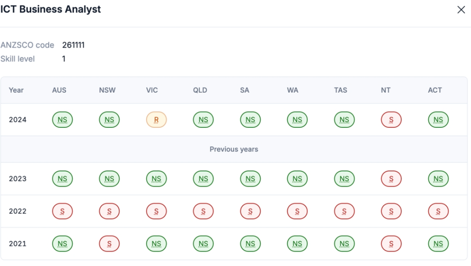Image resolution: width=471 pixels, height=266 pixels.
Task: Click the 2023 NSW NS badge
Action: pyautogui.click(x=110, y=179)
